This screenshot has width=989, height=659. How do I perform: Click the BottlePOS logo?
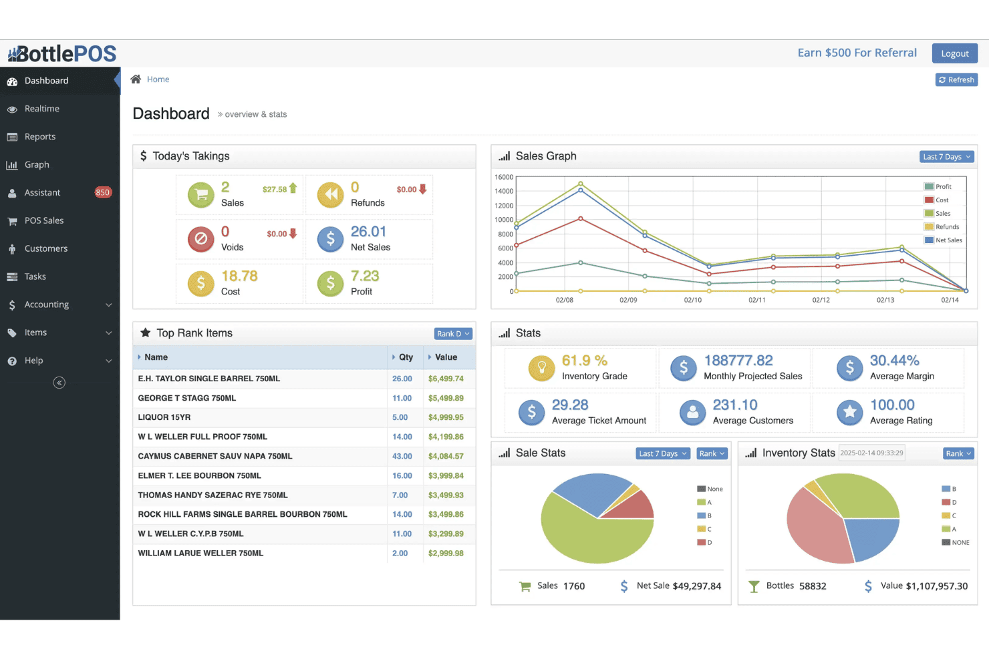pos(62,53)
